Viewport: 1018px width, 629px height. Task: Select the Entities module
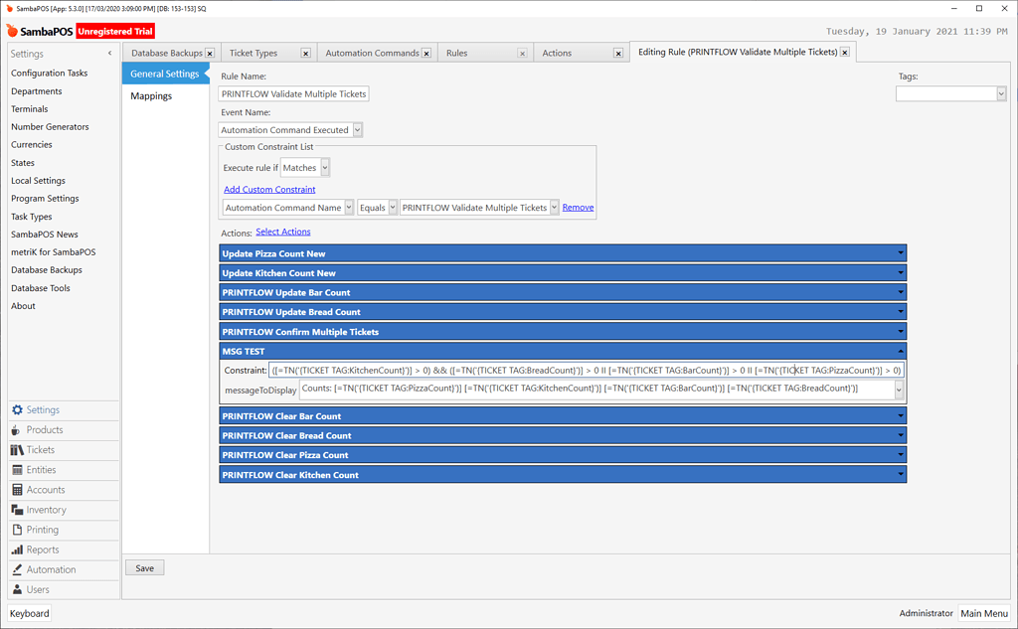pos(44,469)
